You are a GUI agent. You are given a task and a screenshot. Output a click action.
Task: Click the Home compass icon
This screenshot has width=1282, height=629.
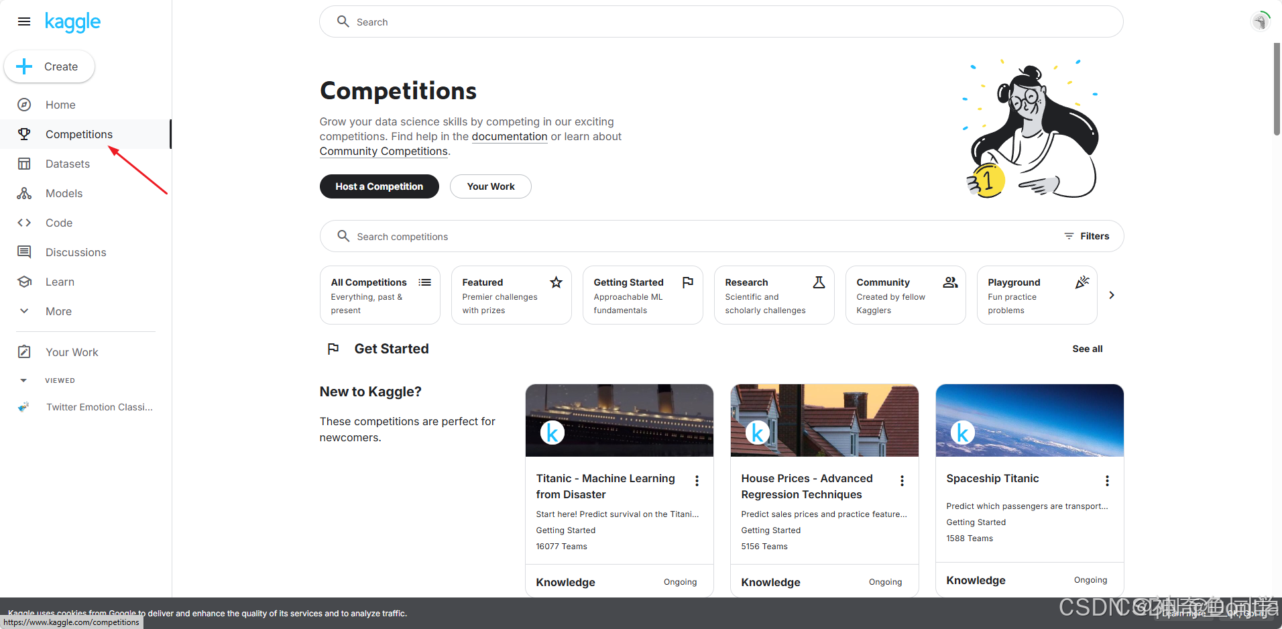[24, 105]
